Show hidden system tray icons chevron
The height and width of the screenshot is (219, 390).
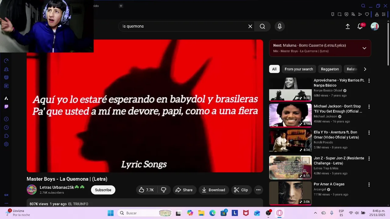(x=315, y=213)
